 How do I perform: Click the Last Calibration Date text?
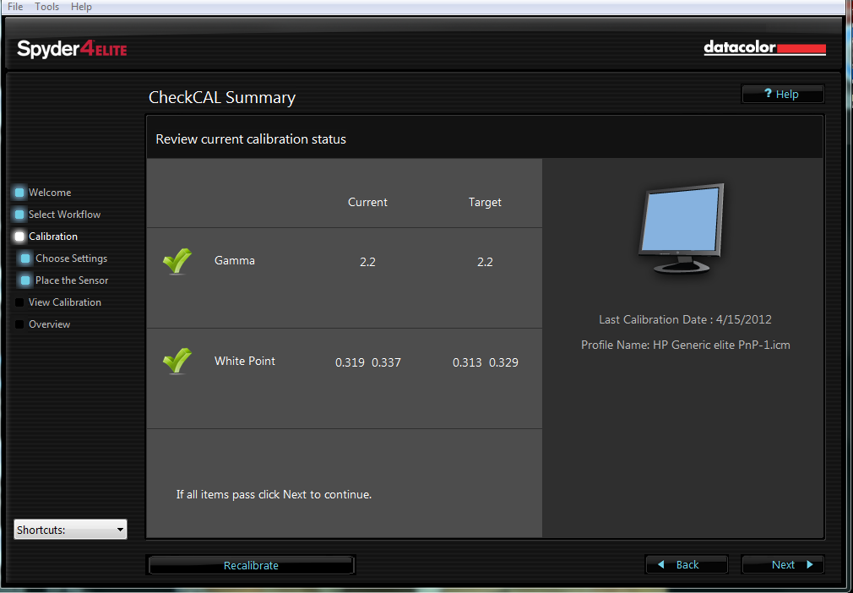pos(685,319)
